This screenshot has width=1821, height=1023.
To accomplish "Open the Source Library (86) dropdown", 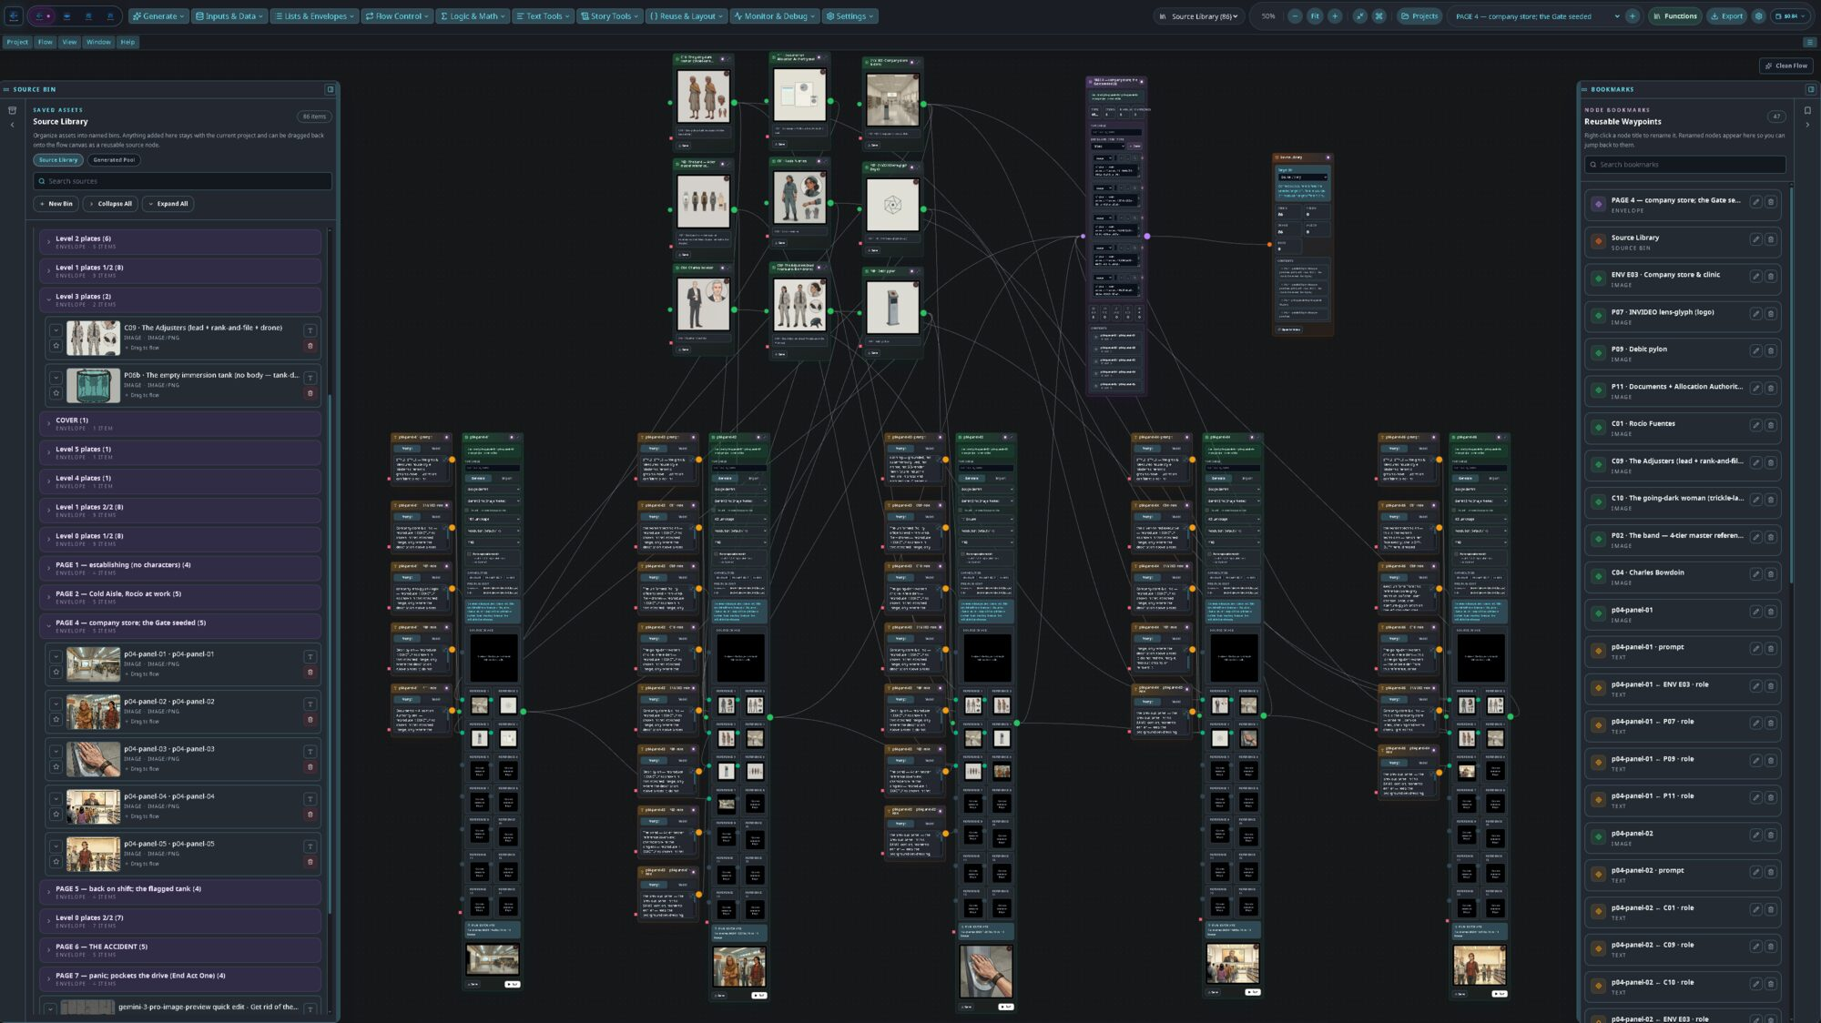I will click(1199, 16).
